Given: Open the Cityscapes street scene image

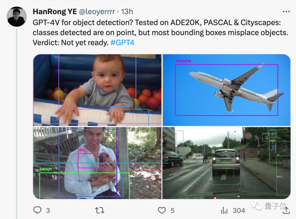Looking at the screenshot, I should click(227, 163).
